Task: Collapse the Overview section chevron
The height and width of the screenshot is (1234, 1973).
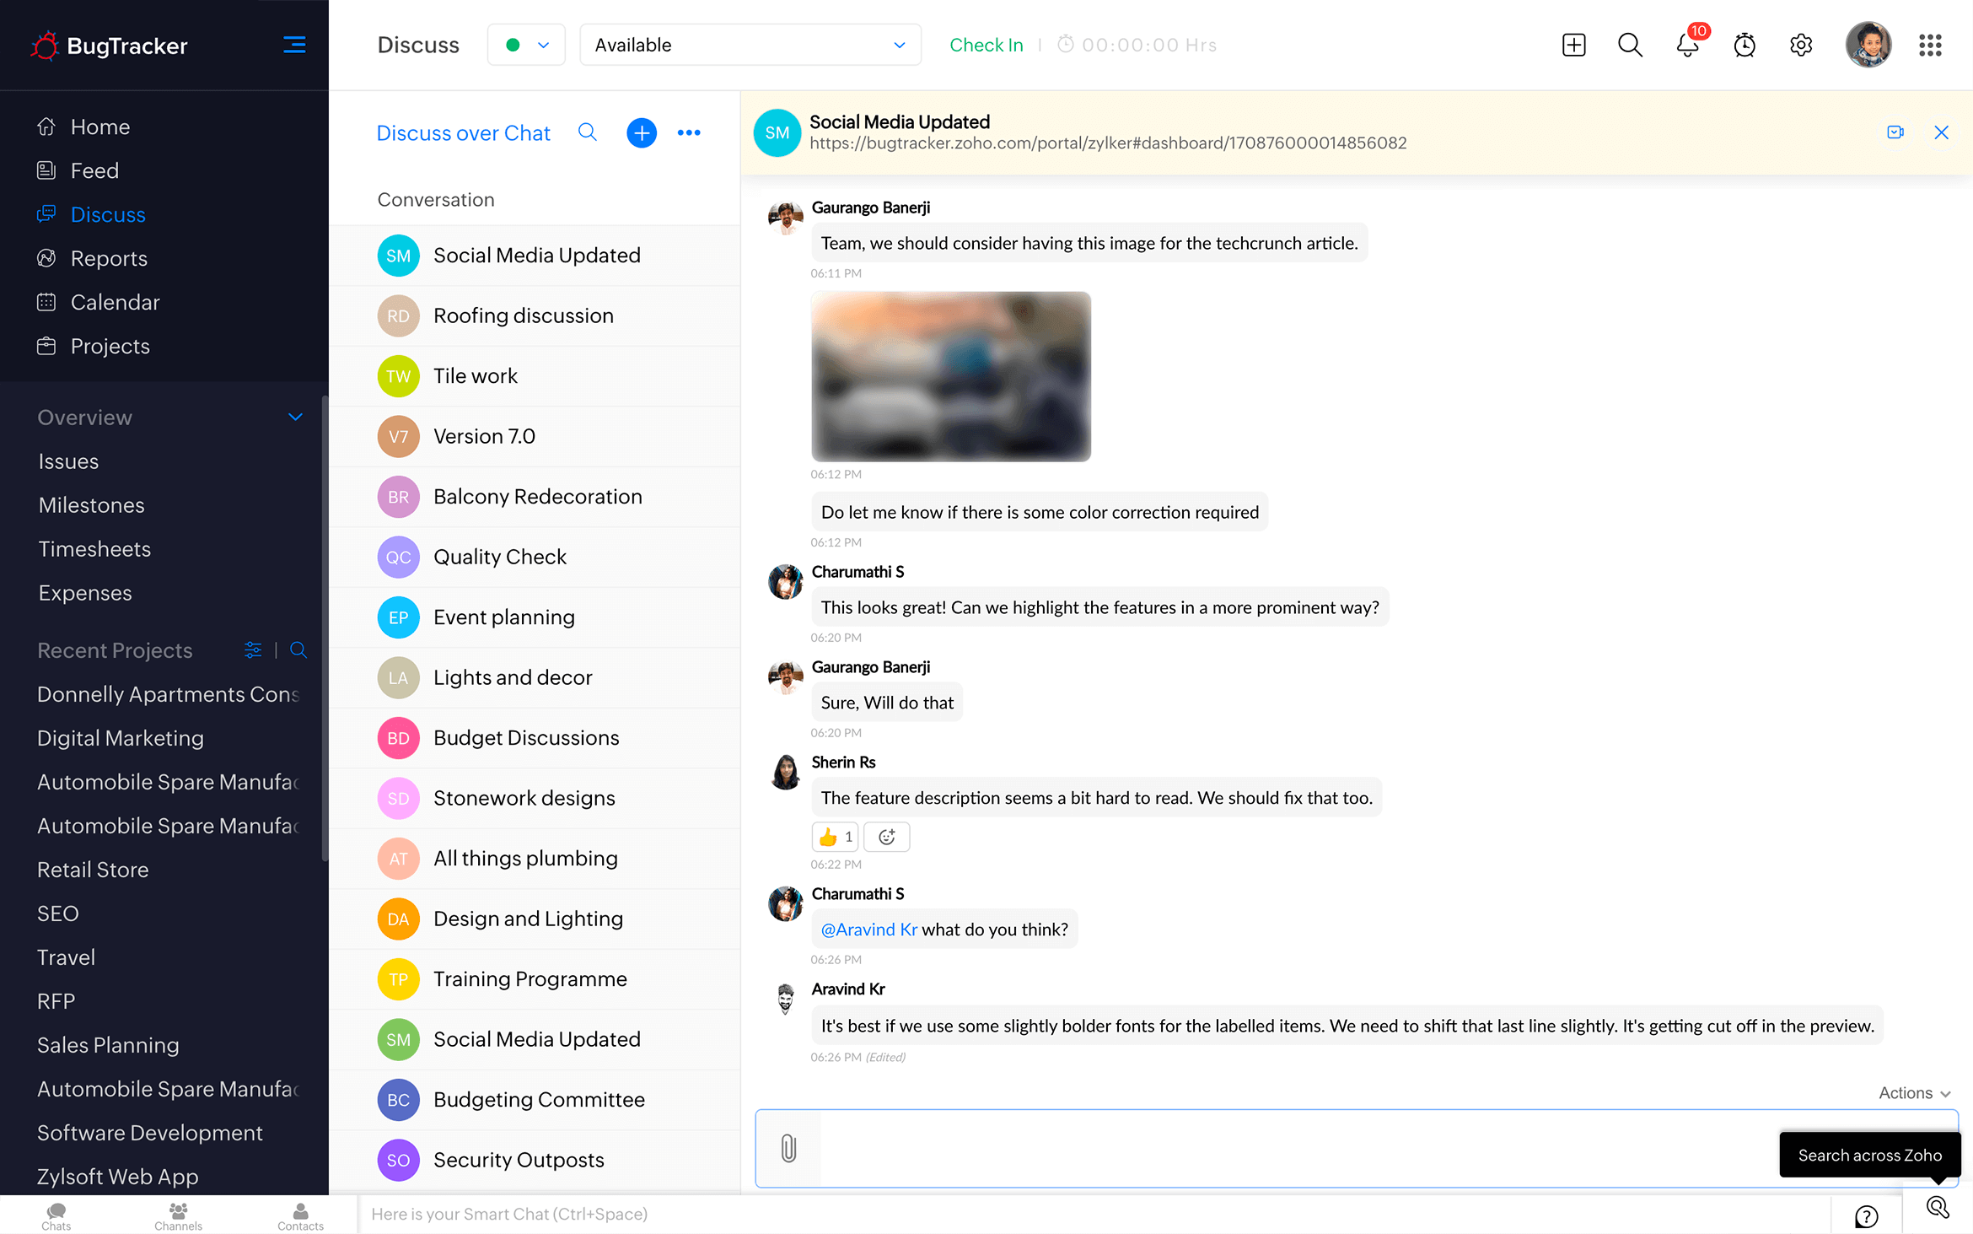Action: (295, 418)
